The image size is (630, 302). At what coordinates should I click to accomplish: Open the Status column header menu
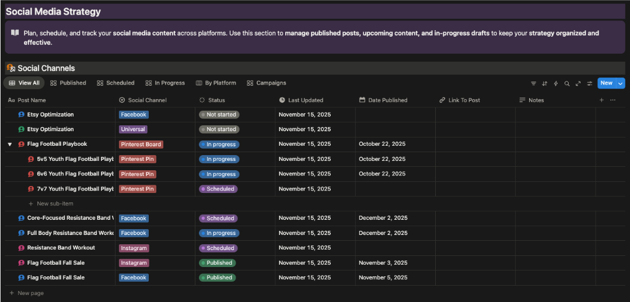tap(216, 100)
